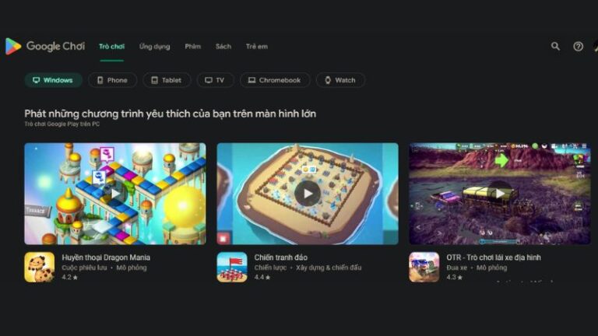Screen dimensions: 598x336
Task: Play the Chiến tranh đảo video preview
Action: click(308, 194)
